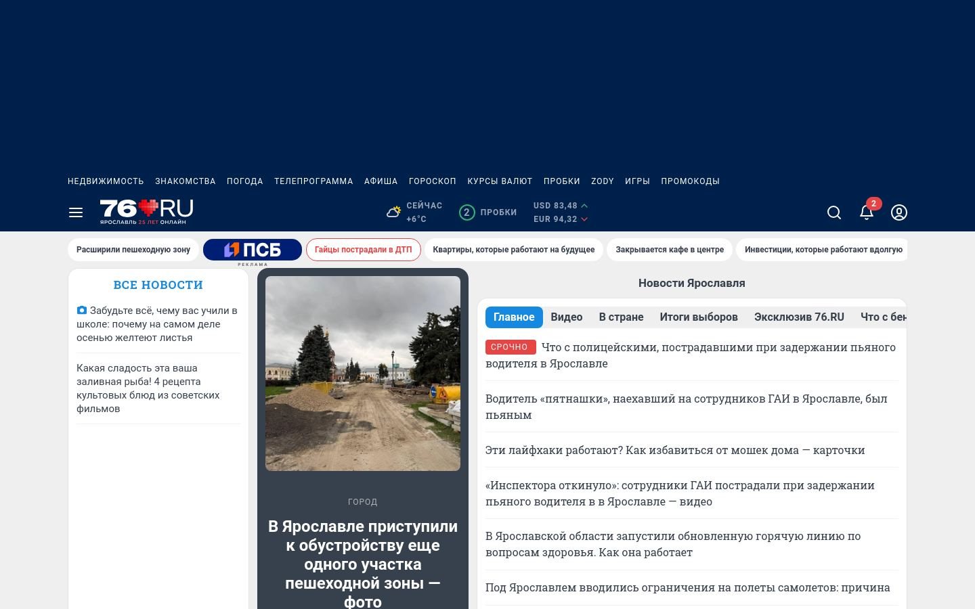Click the Расширили пешеходную зону chip

pos(133,250)
